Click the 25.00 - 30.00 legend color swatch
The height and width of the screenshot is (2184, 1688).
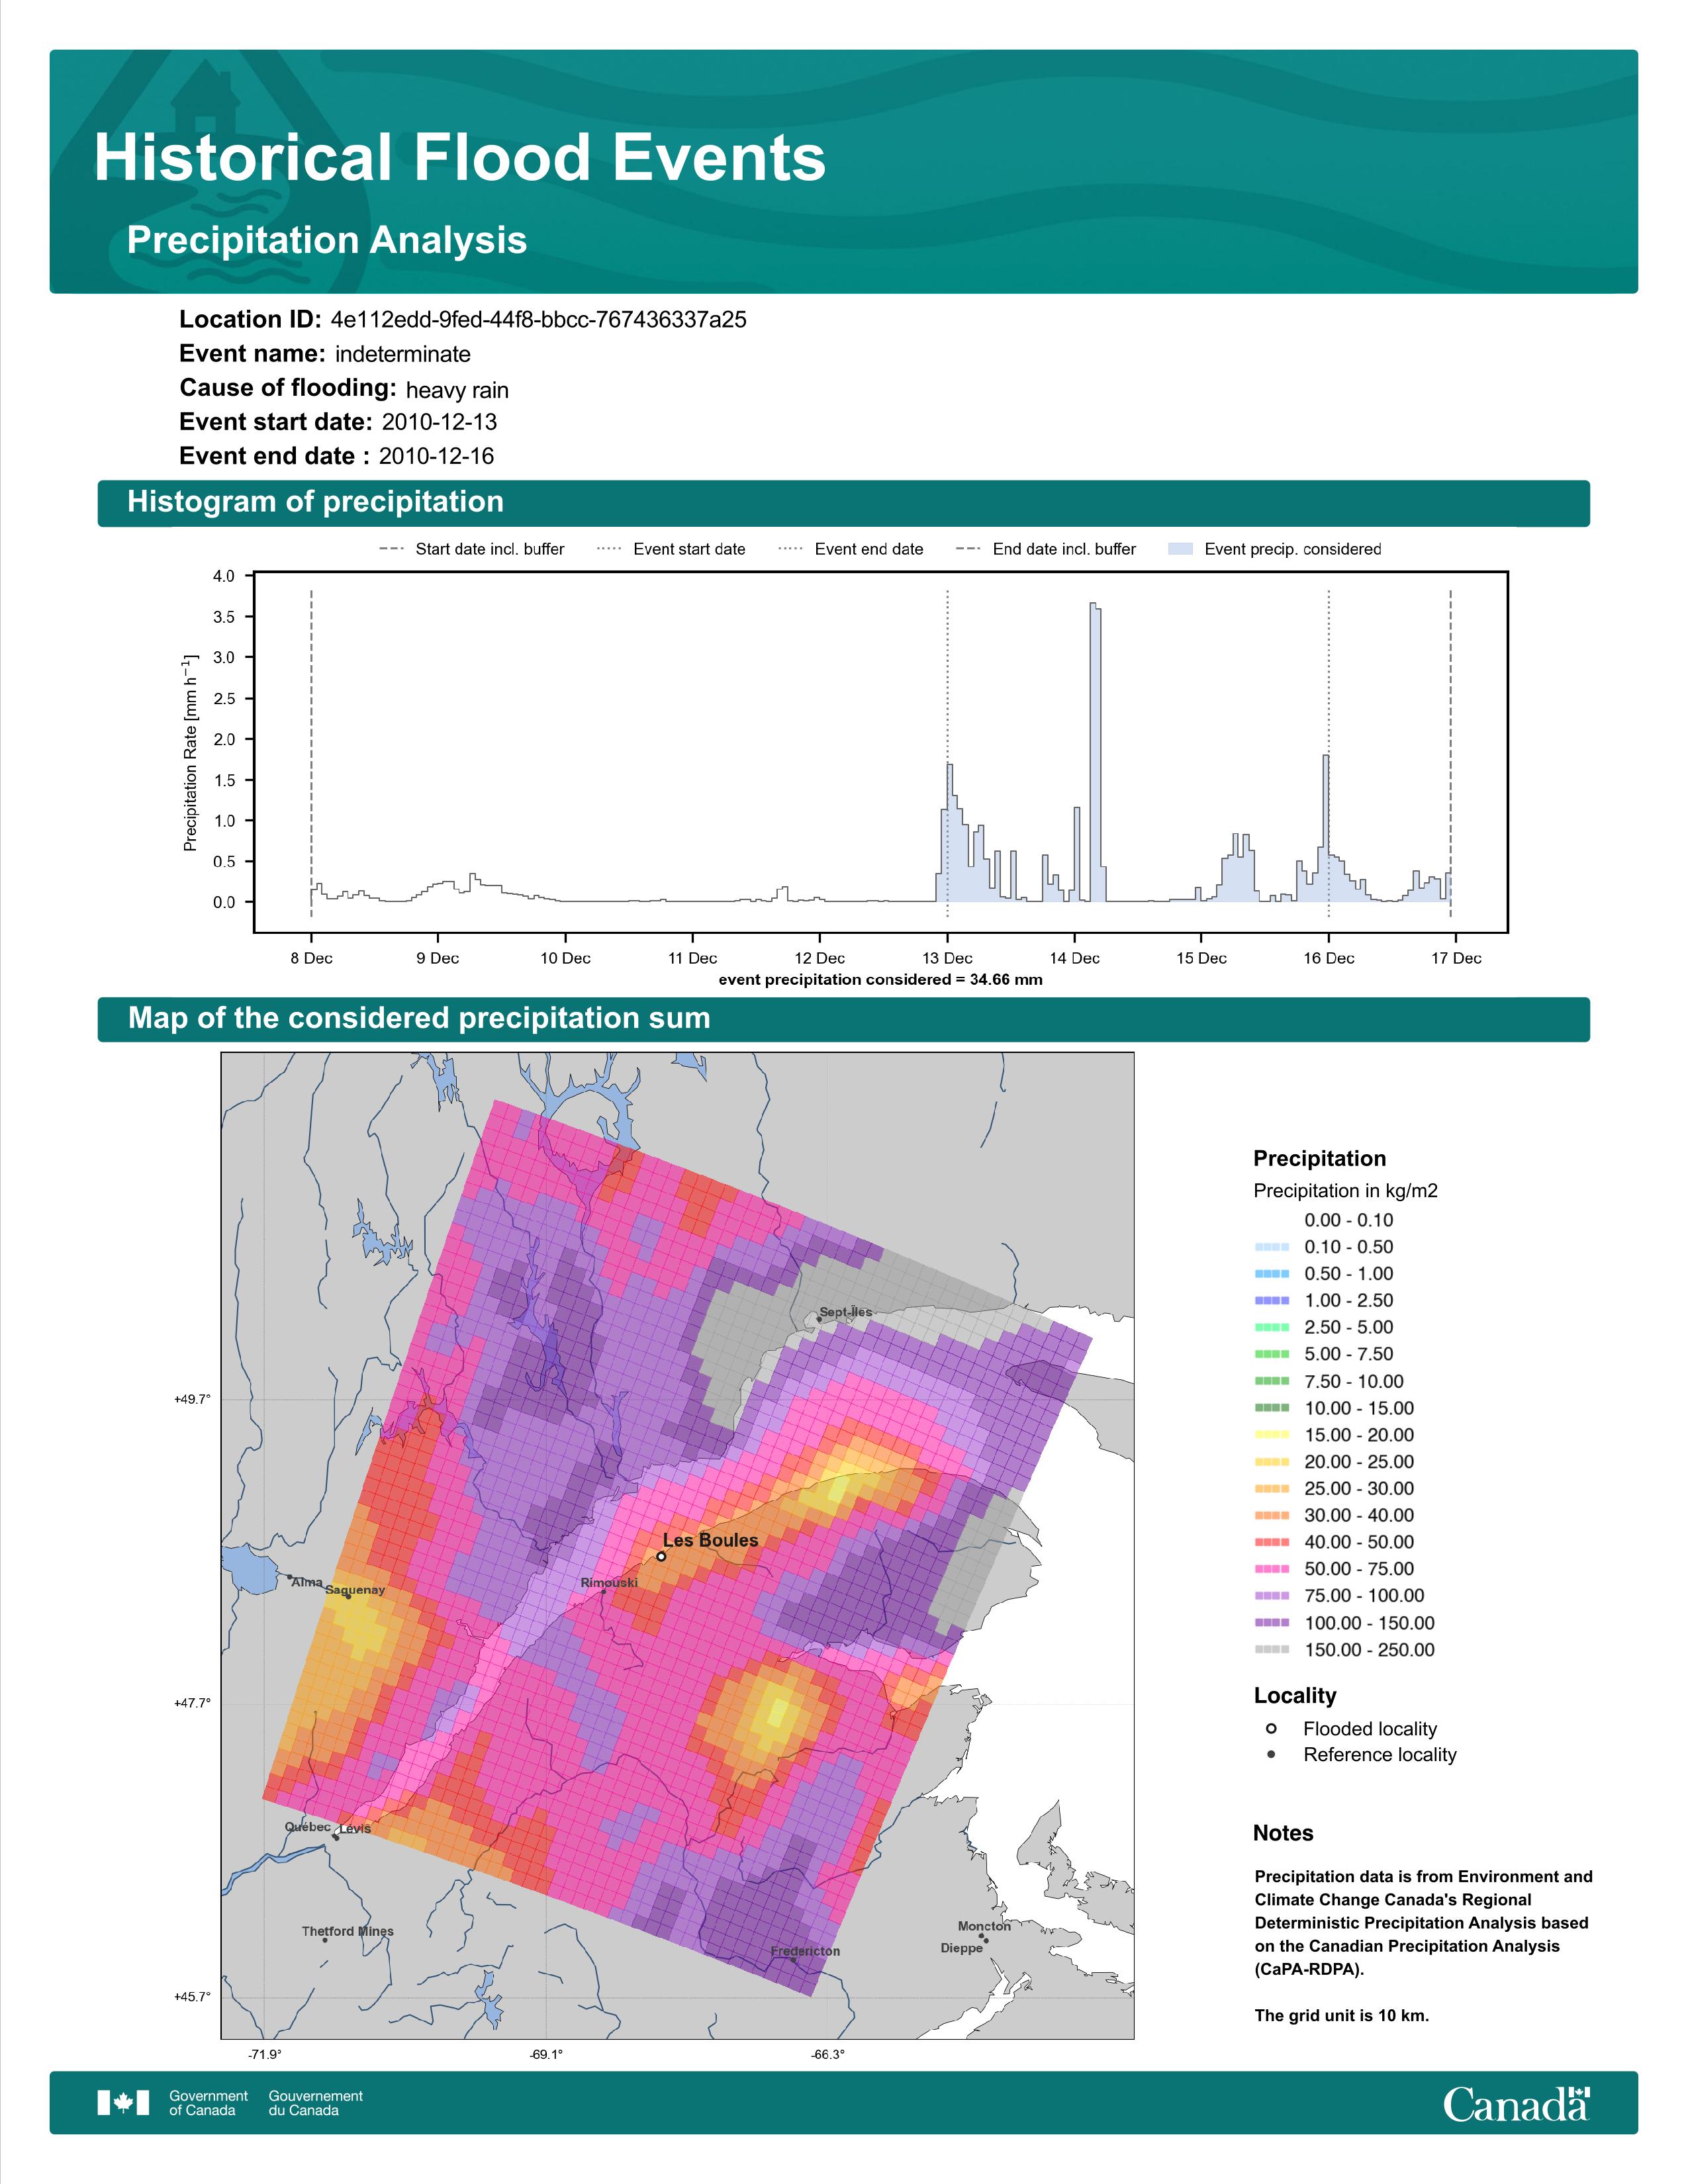1272,1488
